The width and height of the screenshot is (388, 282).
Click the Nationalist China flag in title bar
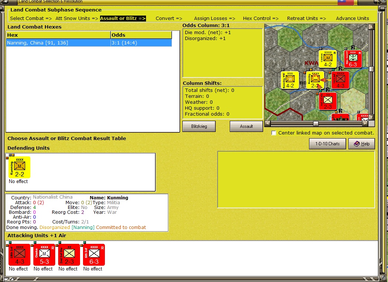point(346,3)
